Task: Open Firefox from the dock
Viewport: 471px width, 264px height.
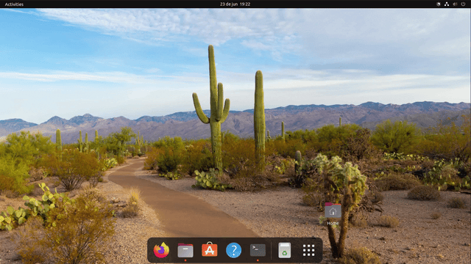Action: pos(161,250)
